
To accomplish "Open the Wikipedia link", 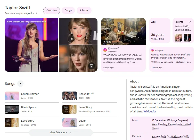I will [150, 111].
